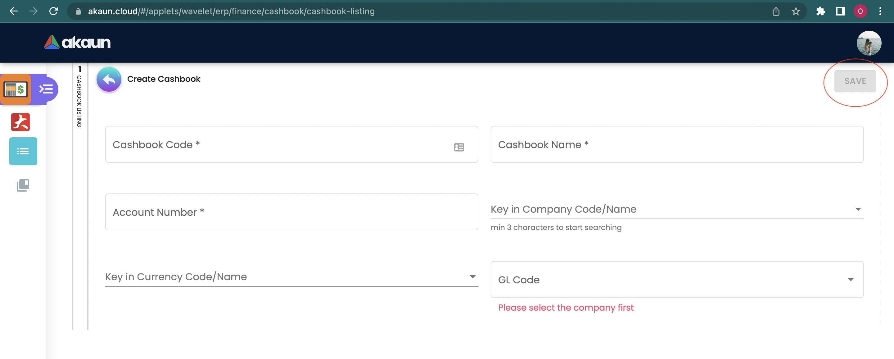Open the bookmarks collection sidebar icon
The height and width of the screenshot is (359, 894).
coord(23,185)
